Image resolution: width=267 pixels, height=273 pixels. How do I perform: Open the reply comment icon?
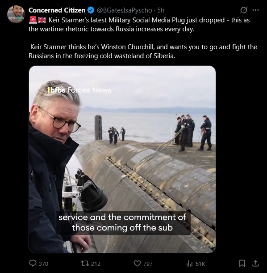click(x=33, y=263)
